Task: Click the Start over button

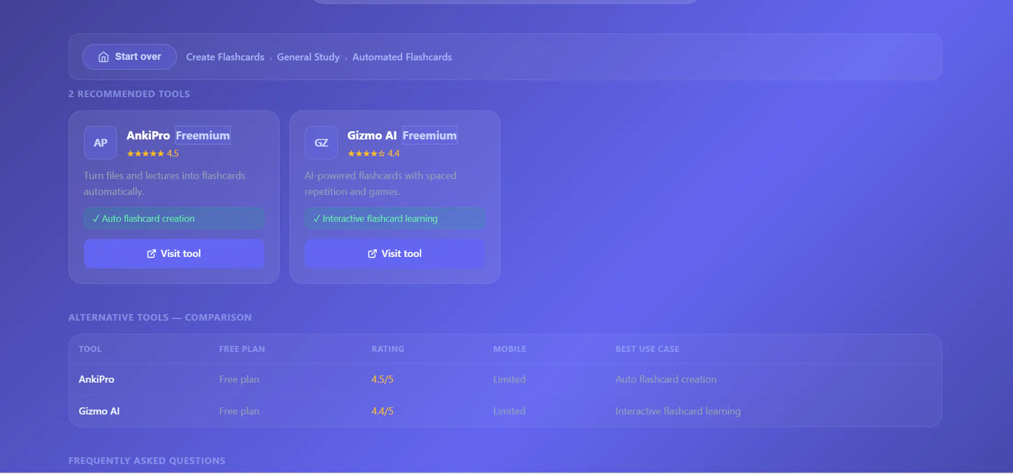Action: click(130, 57)
